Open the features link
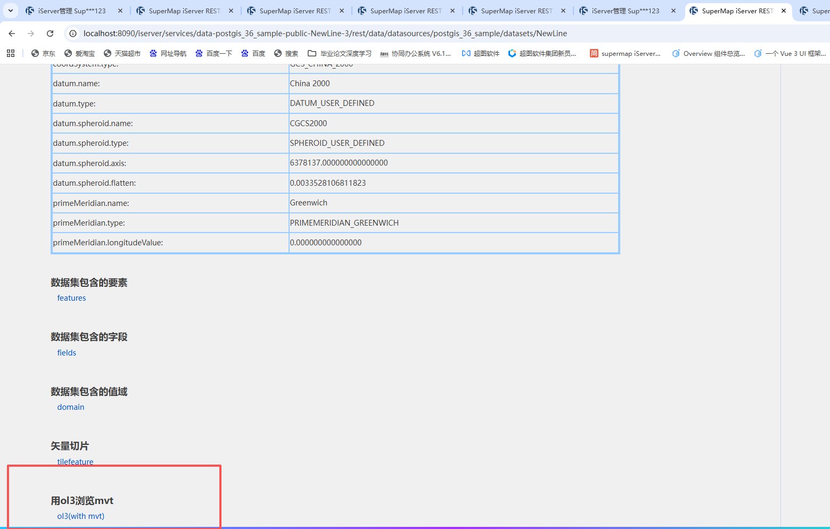 click(x=71, y=298)
